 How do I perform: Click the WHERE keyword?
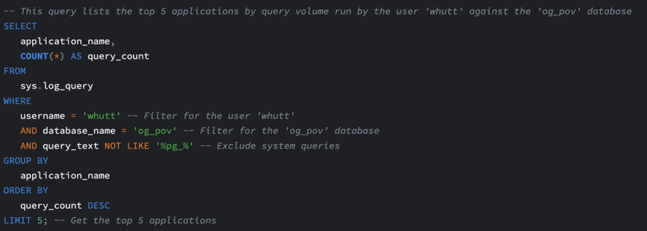pos(17,101)
